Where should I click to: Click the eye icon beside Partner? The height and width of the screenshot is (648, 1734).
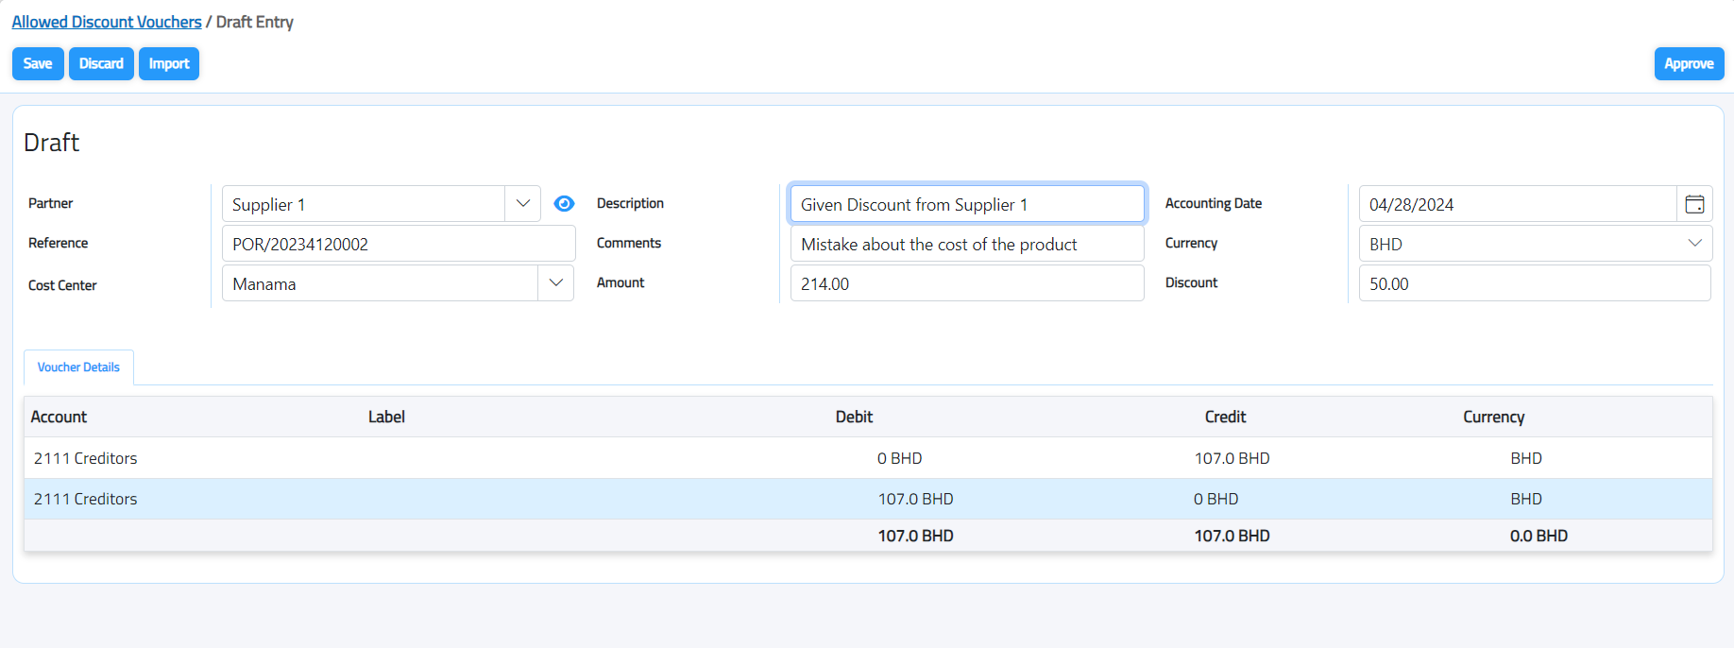[x=564, y=204]
